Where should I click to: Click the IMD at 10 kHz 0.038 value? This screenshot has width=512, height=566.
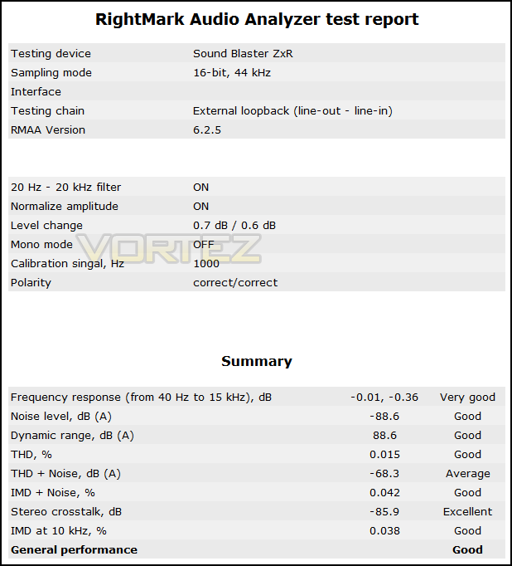point(384,531)
